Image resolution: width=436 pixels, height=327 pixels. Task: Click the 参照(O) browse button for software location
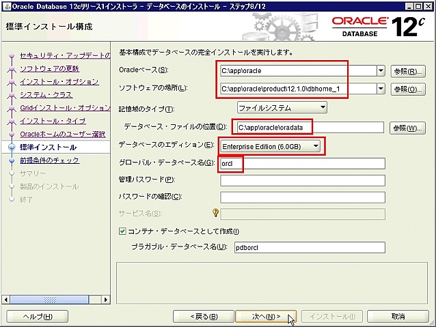click(408, 89)
